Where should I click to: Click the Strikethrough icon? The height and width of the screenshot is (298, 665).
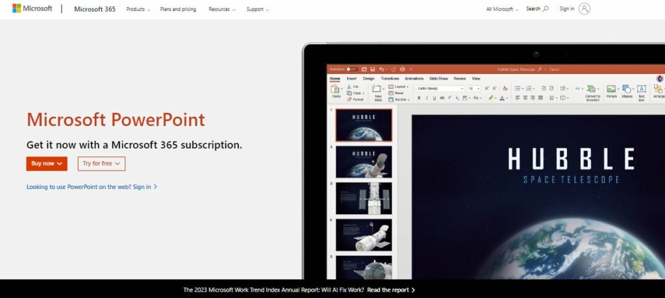click(x=442, y=98)
